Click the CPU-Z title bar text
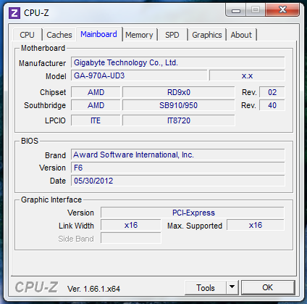The width and height of the screenshot is (307, 304). (x=36, y=13)
